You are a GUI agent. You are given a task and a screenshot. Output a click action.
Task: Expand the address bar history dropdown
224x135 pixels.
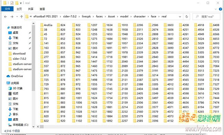click(180, 16)
